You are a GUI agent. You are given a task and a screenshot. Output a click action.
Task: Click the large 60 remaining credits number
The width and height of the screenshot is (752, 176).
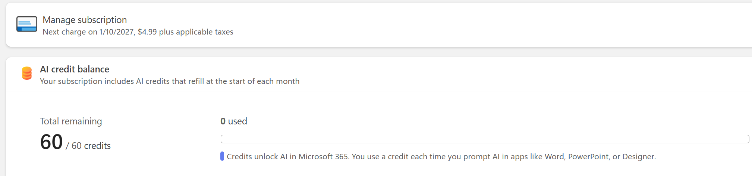[51, 142]
